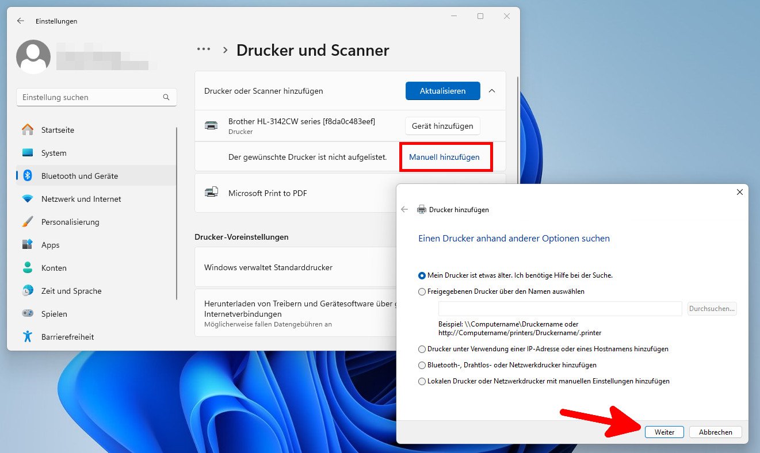Image resolution: width=760 pixels, height=453 pixels.
Task: Click Aktualisieren to refresh printer search
Action: click(x=442, y=91)
